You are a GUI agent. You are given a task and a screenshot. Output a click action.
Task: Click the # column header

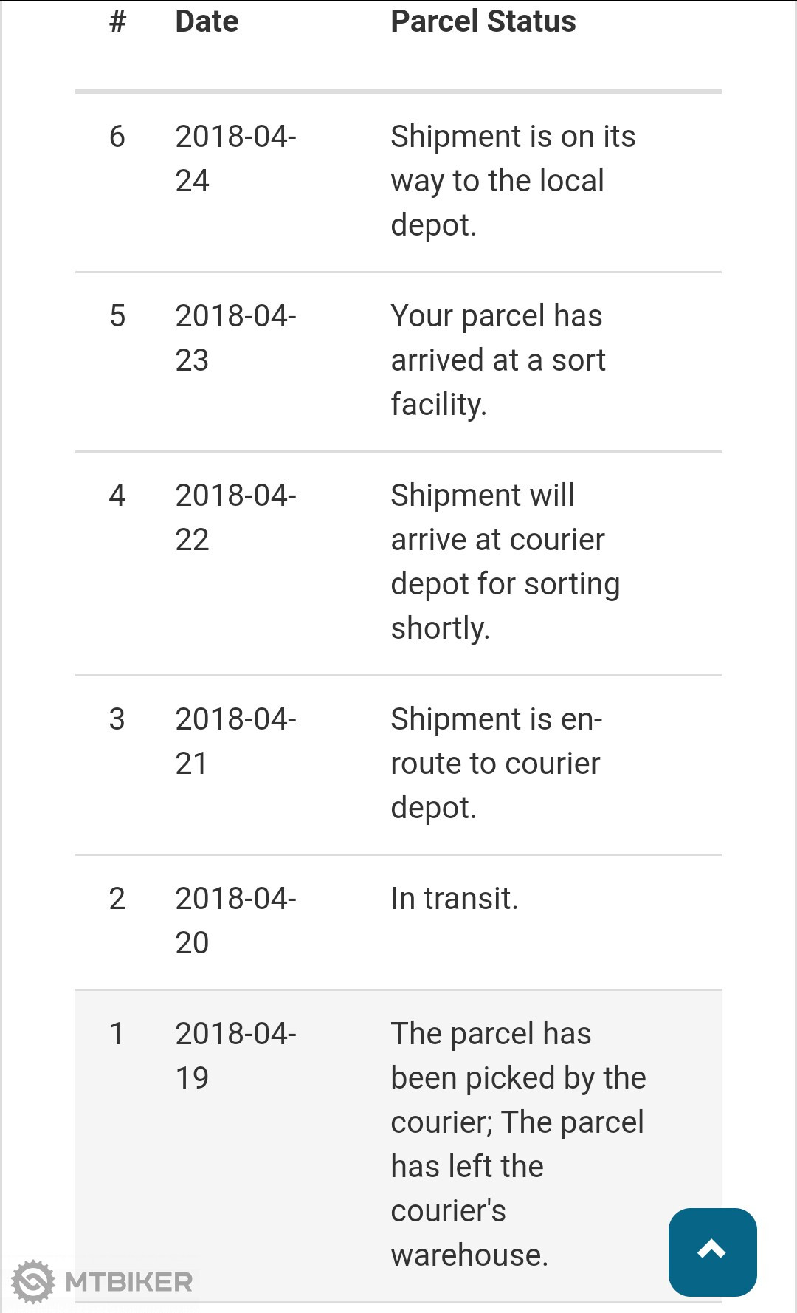(x=117, y=21)
